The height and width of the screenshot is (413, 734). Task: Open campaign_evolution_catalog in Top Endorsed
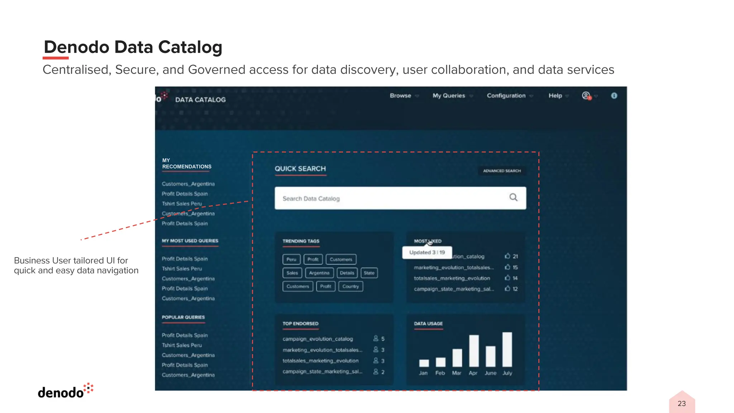click(x=318, y=339)
